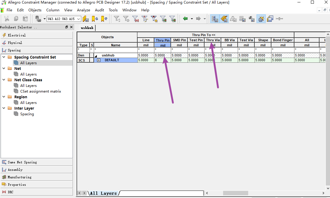Open the Analyze menu
This screenshot has width=330, height=198.
(84, 10)
